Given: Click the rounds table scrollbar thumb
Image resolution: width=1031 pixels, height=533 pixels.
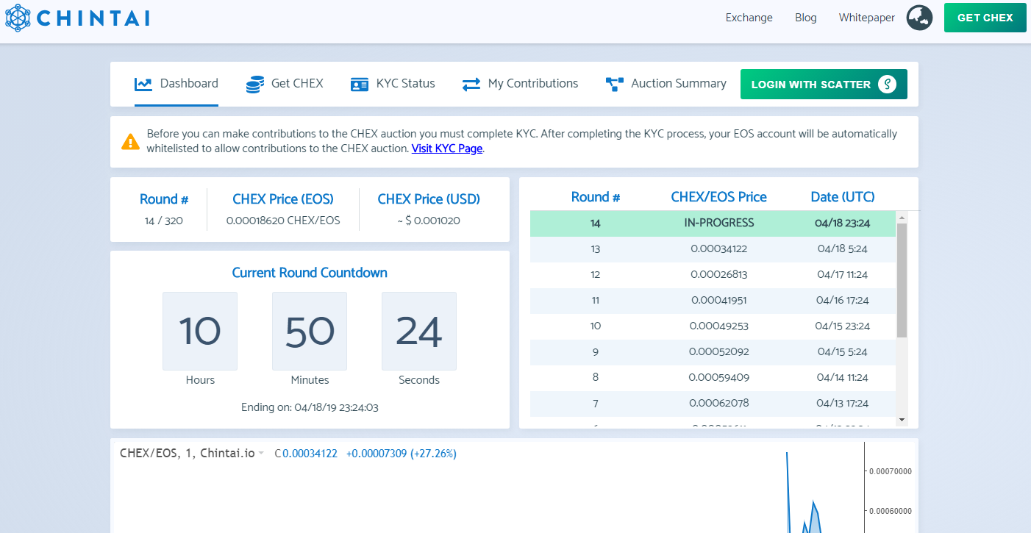Looking at the screenshot, I should click(902, 280).
